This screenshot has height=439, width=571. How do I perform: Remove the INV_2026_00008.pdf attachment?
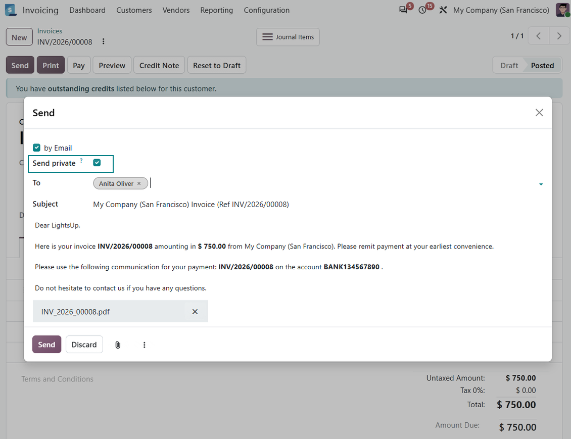click(x=195, y=312)
